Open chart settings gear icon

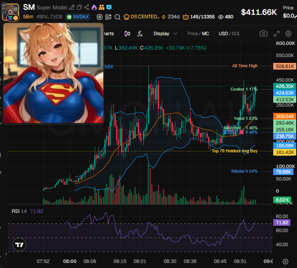pyautogui.click(x=288, y=34)
